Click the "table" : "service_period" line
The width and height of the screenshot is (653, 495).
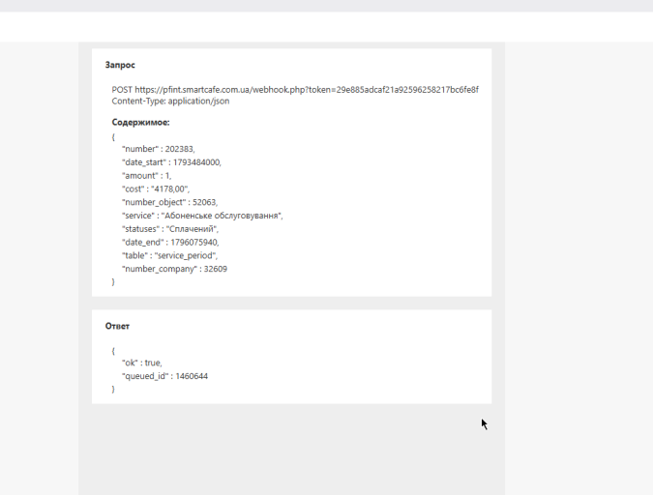pyautogui.click(x=169, y=255)
